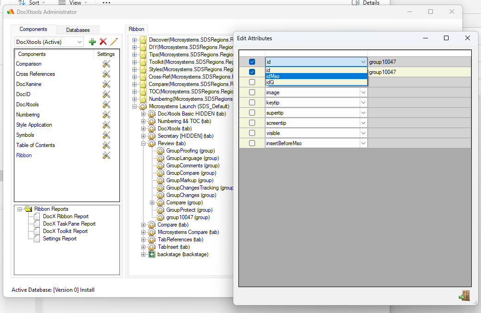Check the screentip attribute checkbox
This screenshot has width=481, height=313.
(252, 123)
